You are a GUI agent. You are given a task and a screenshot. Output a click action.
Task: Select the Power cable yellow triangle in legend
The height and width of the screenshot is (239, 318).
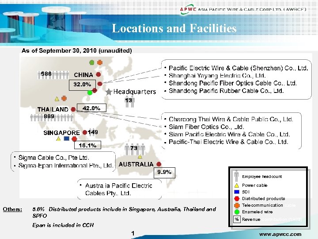[x=237, y=185]
